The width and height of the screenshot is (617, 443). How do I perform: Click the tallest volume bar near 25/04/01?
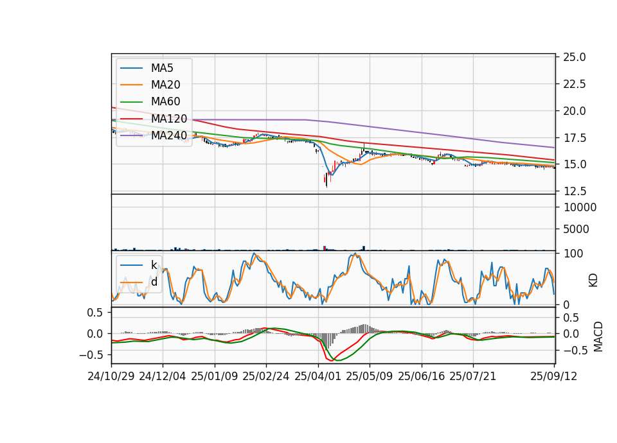[x=325, y=248]
